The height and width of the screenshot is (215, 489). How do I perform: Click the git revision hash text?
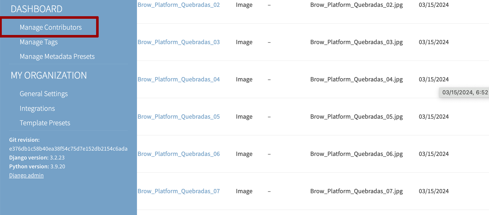[x=68, y=149]
